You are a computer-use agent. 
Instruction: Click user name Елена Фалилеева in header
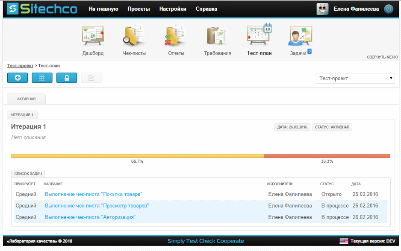(x=356, y=9)
